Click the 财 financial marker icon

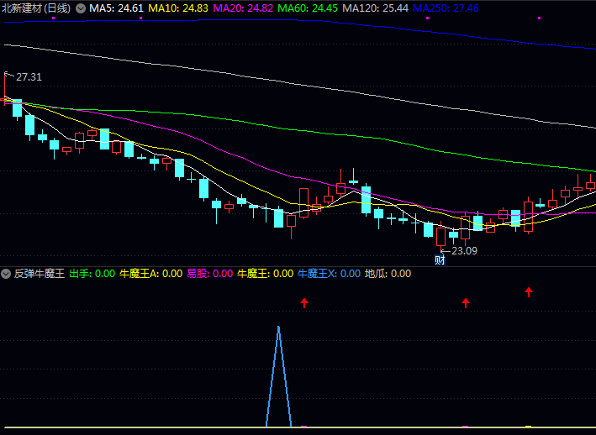[x=440, y=260]
